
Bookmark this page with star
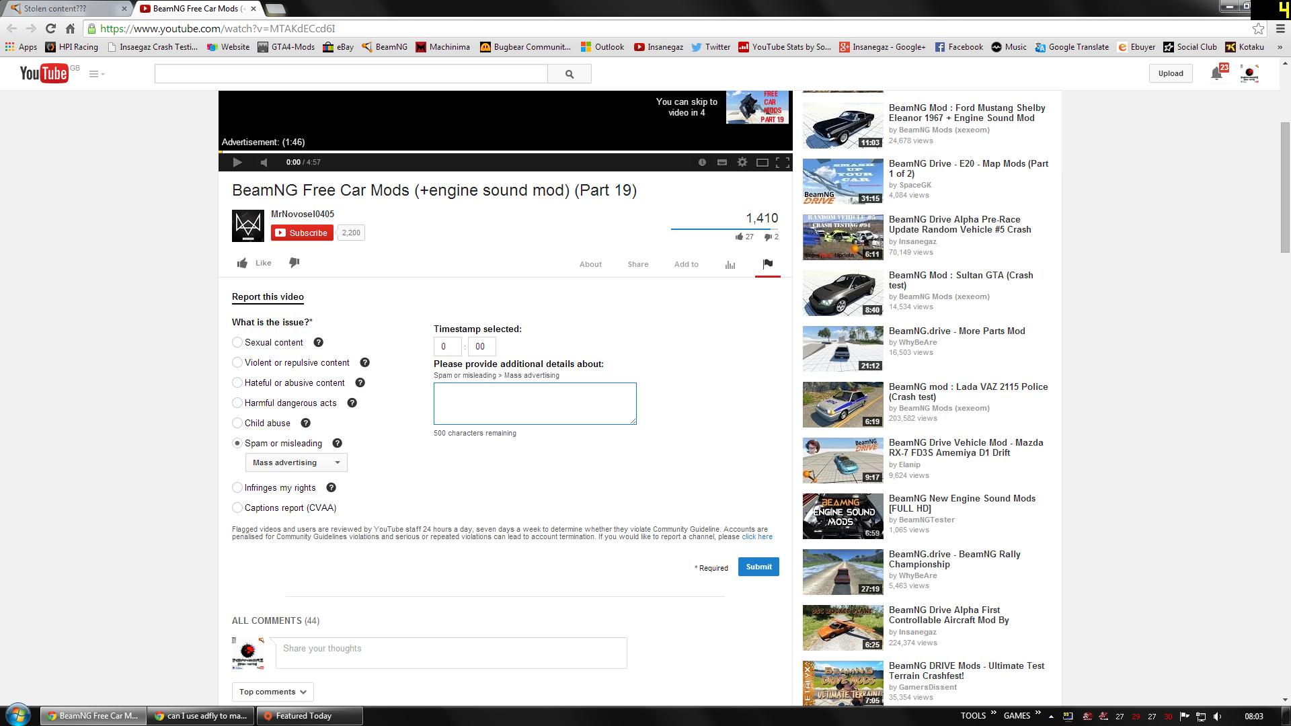point(1258,28)
